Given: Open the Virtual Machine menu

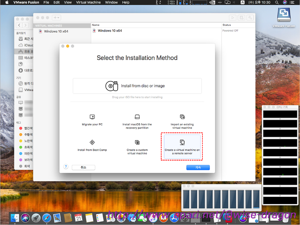Looking at the screenshot, I should (x=88, y=3).
